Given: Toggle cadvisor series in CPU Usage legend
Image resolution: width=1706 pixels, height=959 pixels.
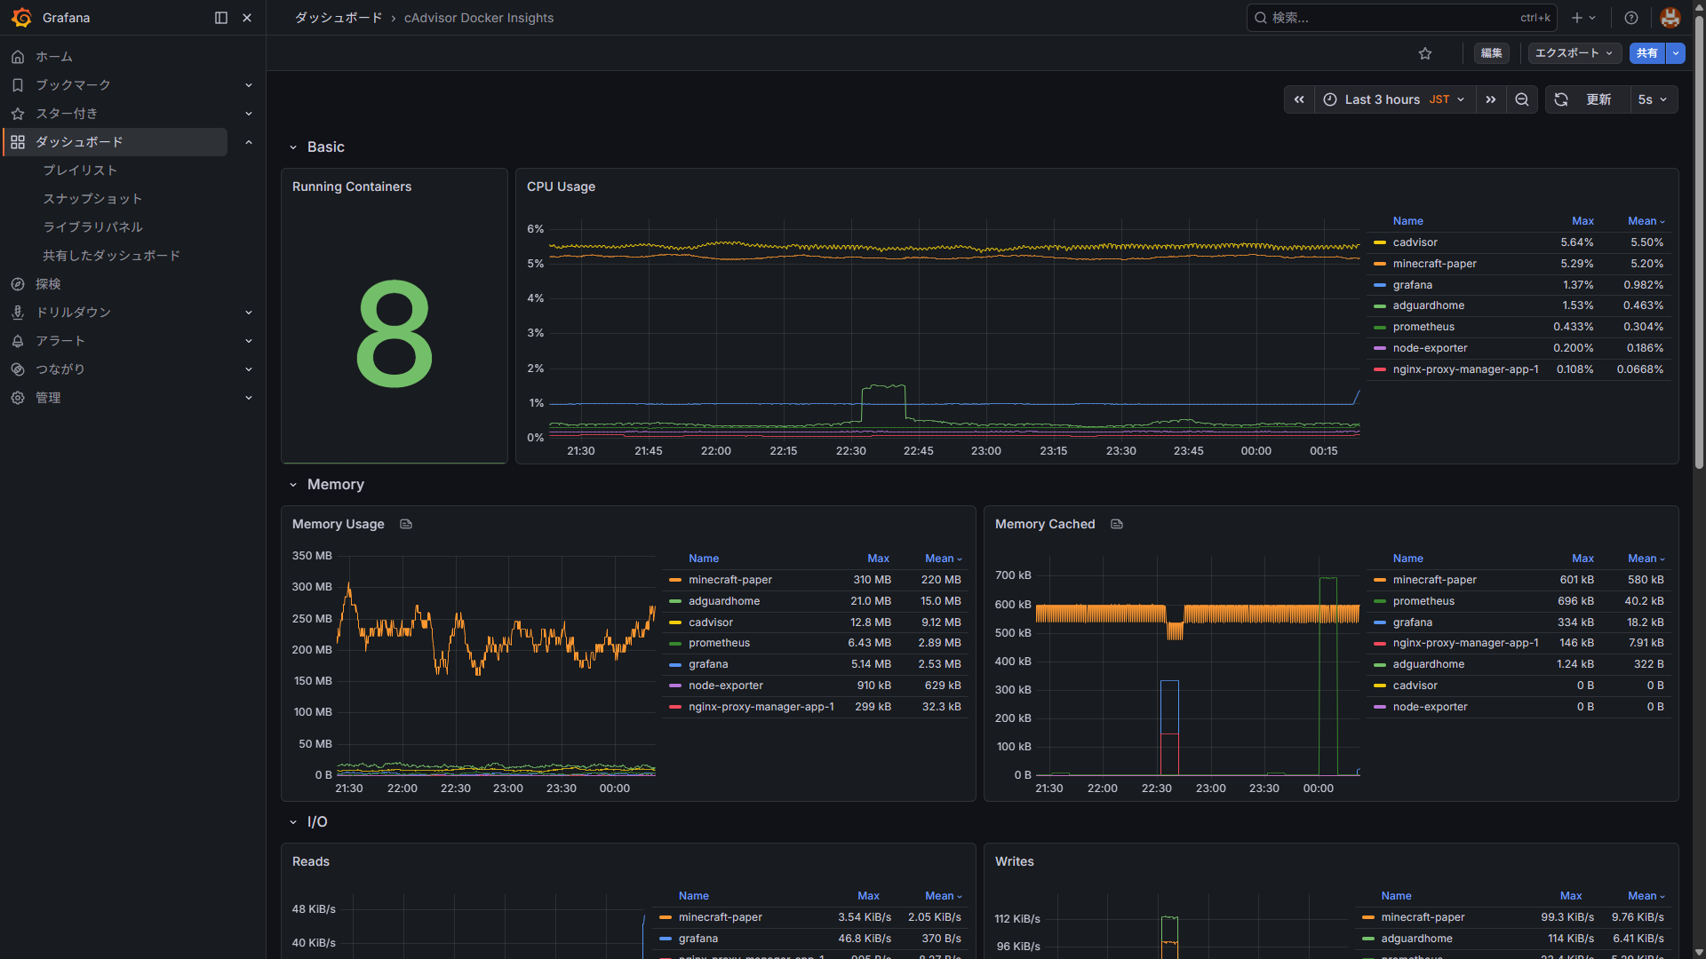Looking at the screenshot, I should [x=1415, y=242].
